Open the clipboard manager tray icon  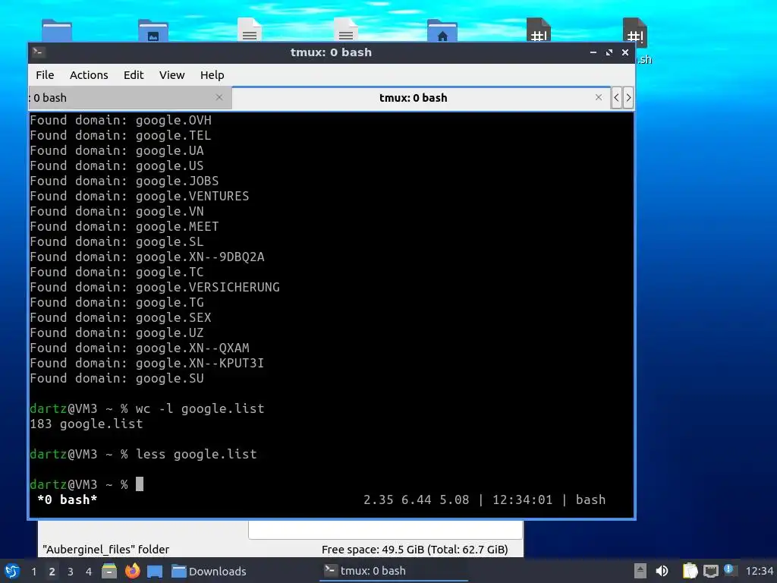[x=689, y=571]
